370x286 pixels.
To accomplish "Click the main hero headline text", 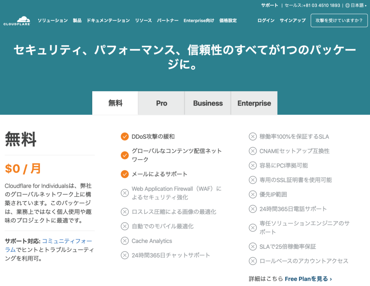I will click(x=185, y=57).
